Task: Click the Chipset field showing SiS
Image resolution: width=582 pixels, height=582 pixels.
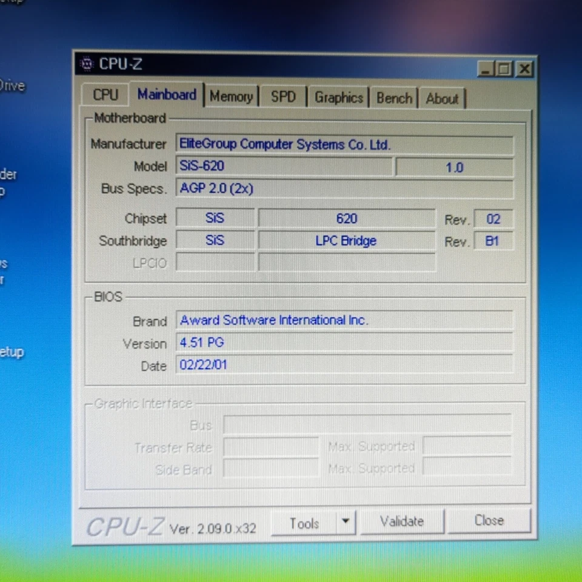Action: click(215, 218)
